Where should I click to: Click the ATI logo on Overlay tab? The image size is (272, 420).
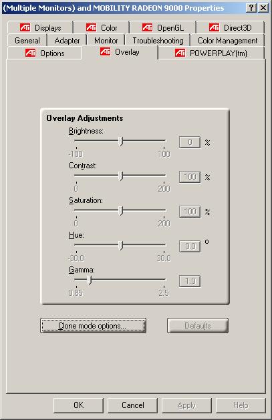[x=105, y=51]
